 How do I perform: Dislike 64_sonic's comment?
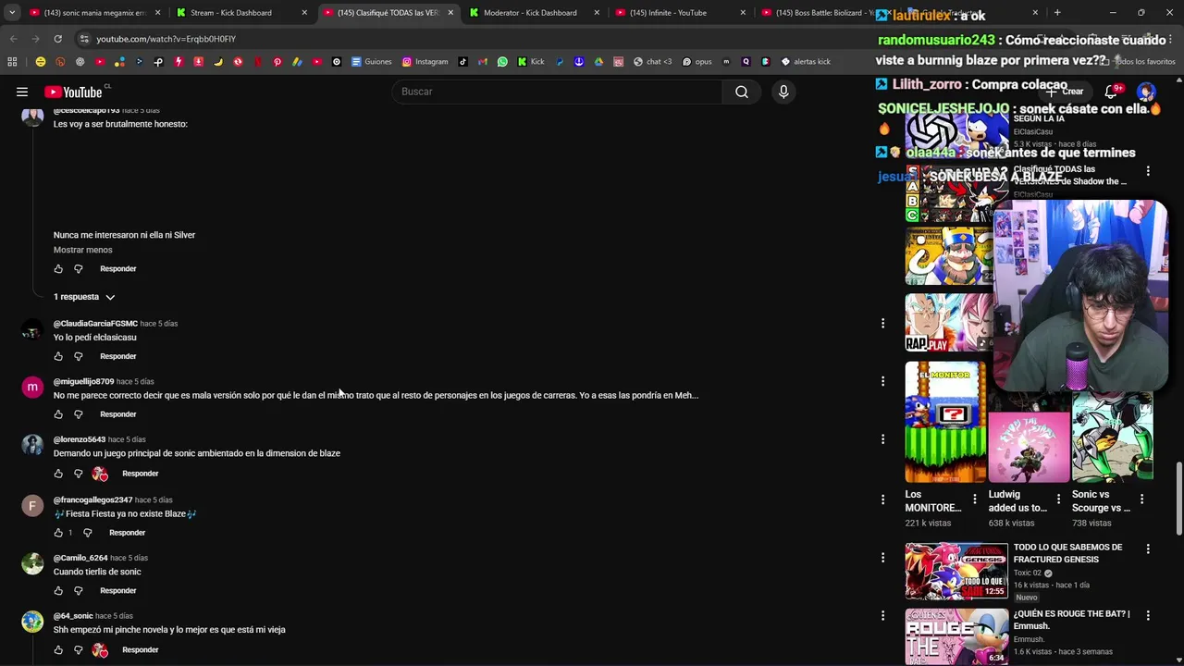coord(79,650)
